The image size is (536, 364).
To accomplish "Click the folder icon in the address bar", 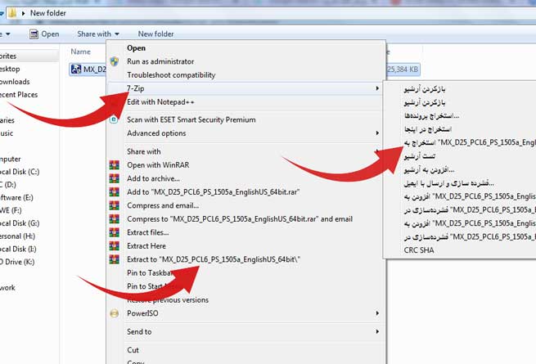I will tap(12, 13).
